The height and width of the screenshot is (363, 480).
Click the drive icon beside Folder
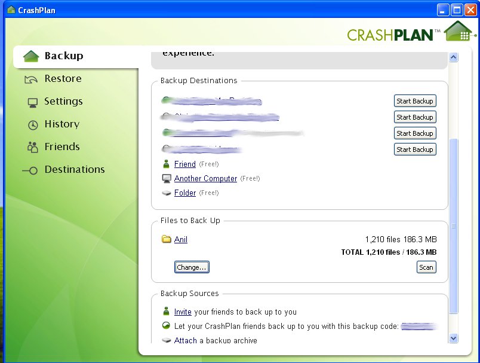pyautogui.click(x=166, y=193)
